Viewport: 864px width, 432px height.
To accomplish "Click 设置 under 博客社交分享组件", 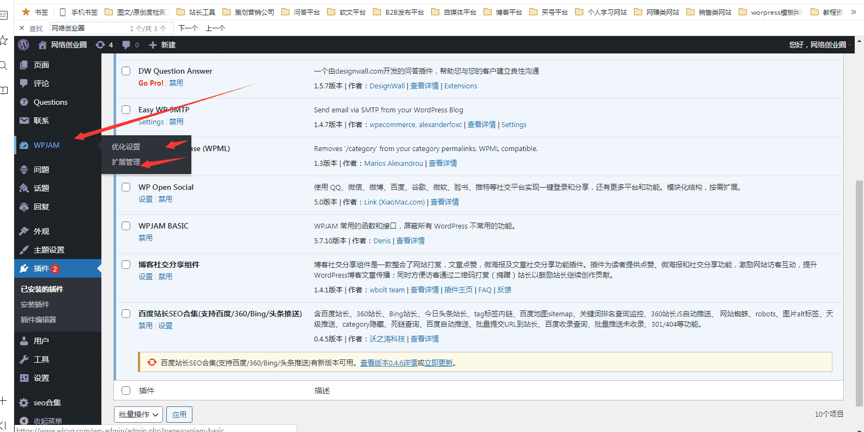I will click(146, 277).
